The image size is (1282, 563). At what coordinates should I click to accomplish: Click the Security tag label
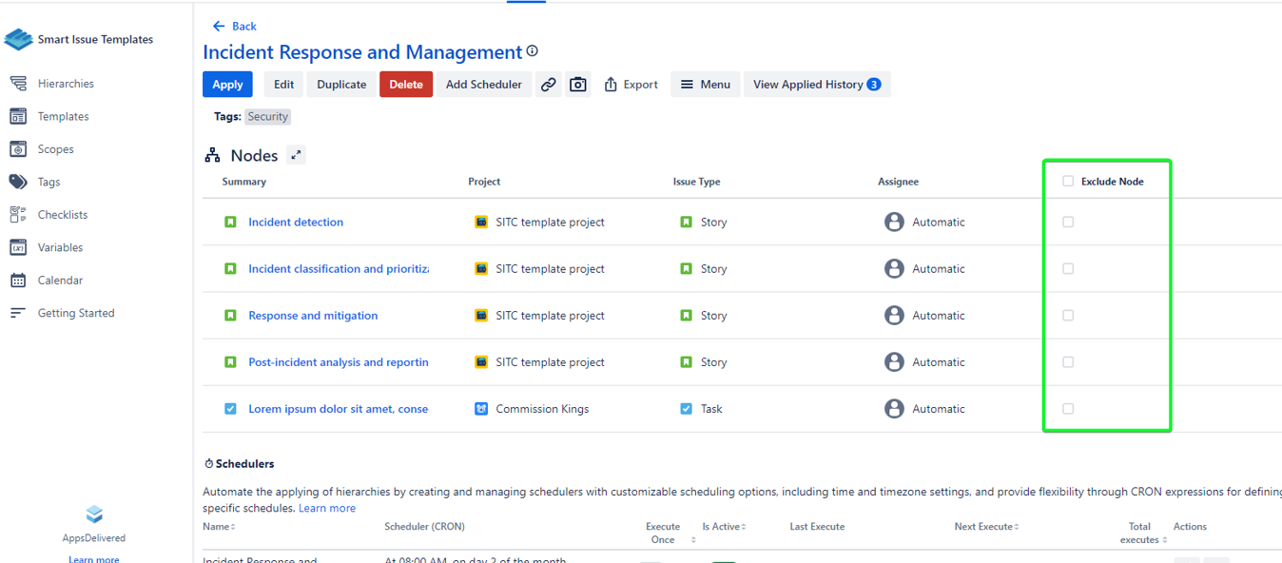point(268,116)
